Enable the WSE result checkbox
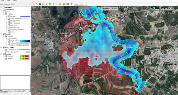Screen dimensions: 178x95 [x=9, y=45]
